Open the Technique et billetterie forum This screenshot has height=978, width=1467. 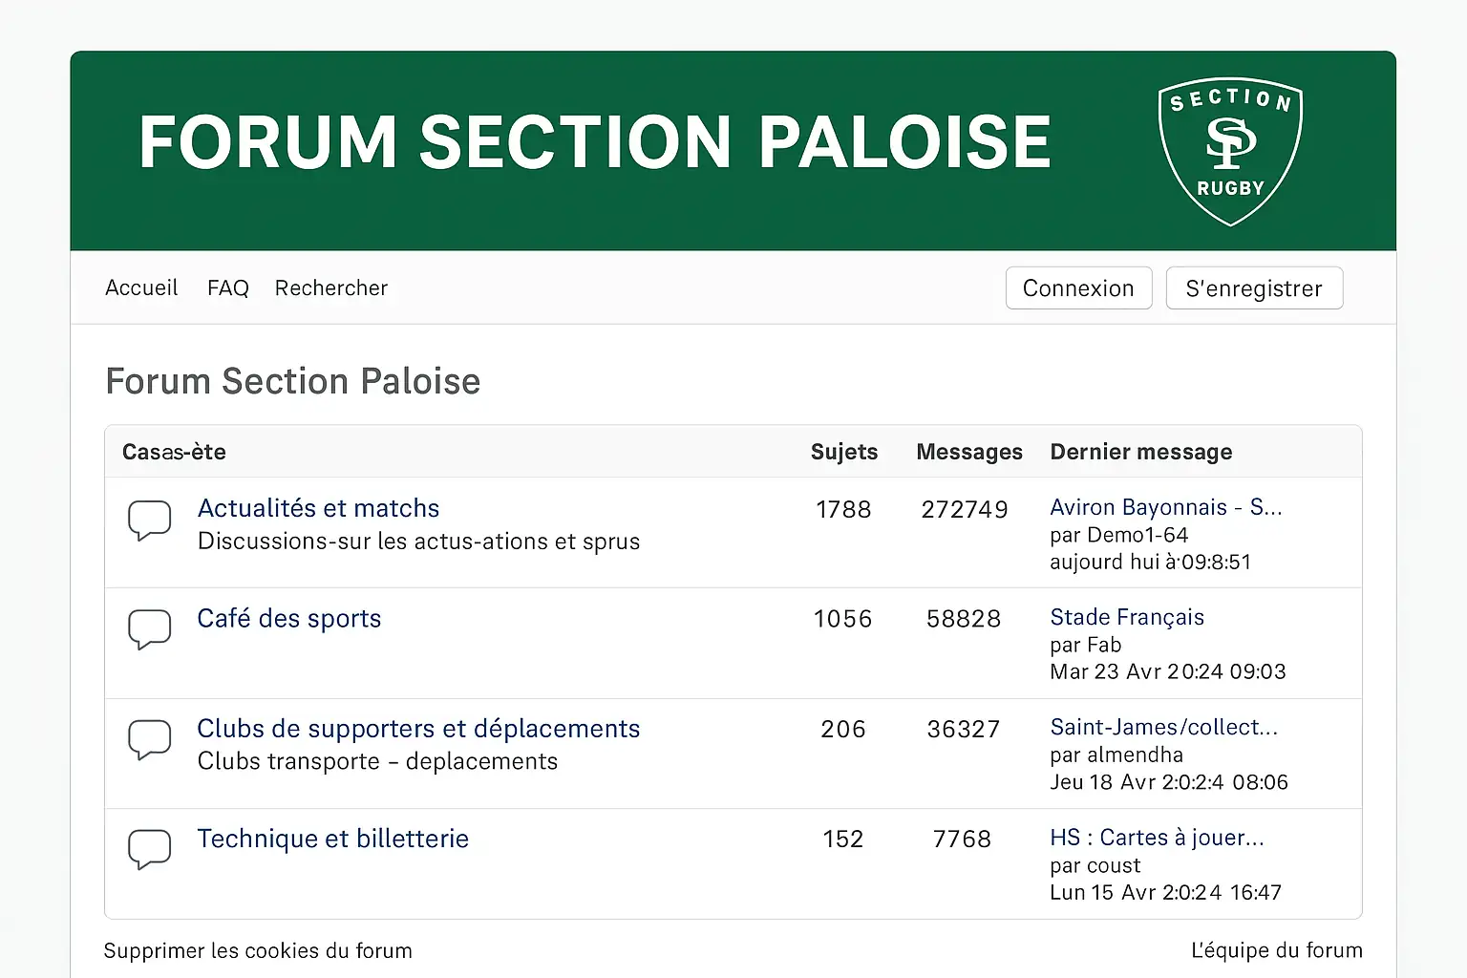point(332,839)
